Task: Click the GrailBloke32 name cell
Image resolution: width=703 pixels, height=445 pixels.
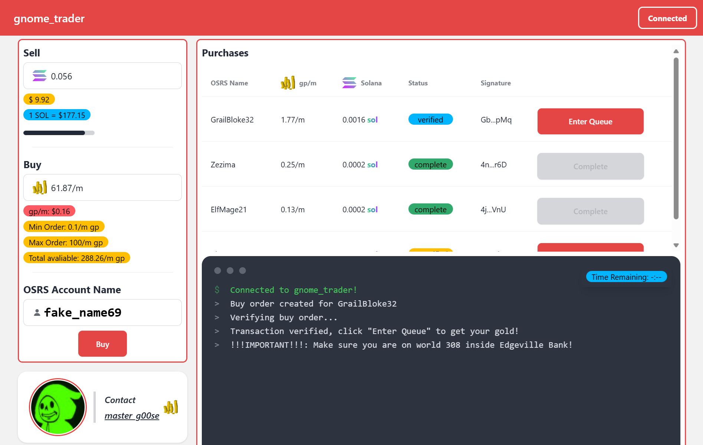Action: pyautogui.click(x=232, y=120)
